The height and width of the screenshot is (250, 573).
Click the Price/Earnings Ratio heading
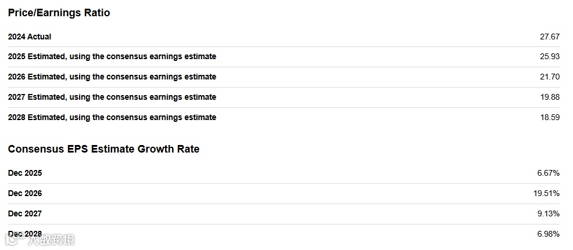click(59, 13)
